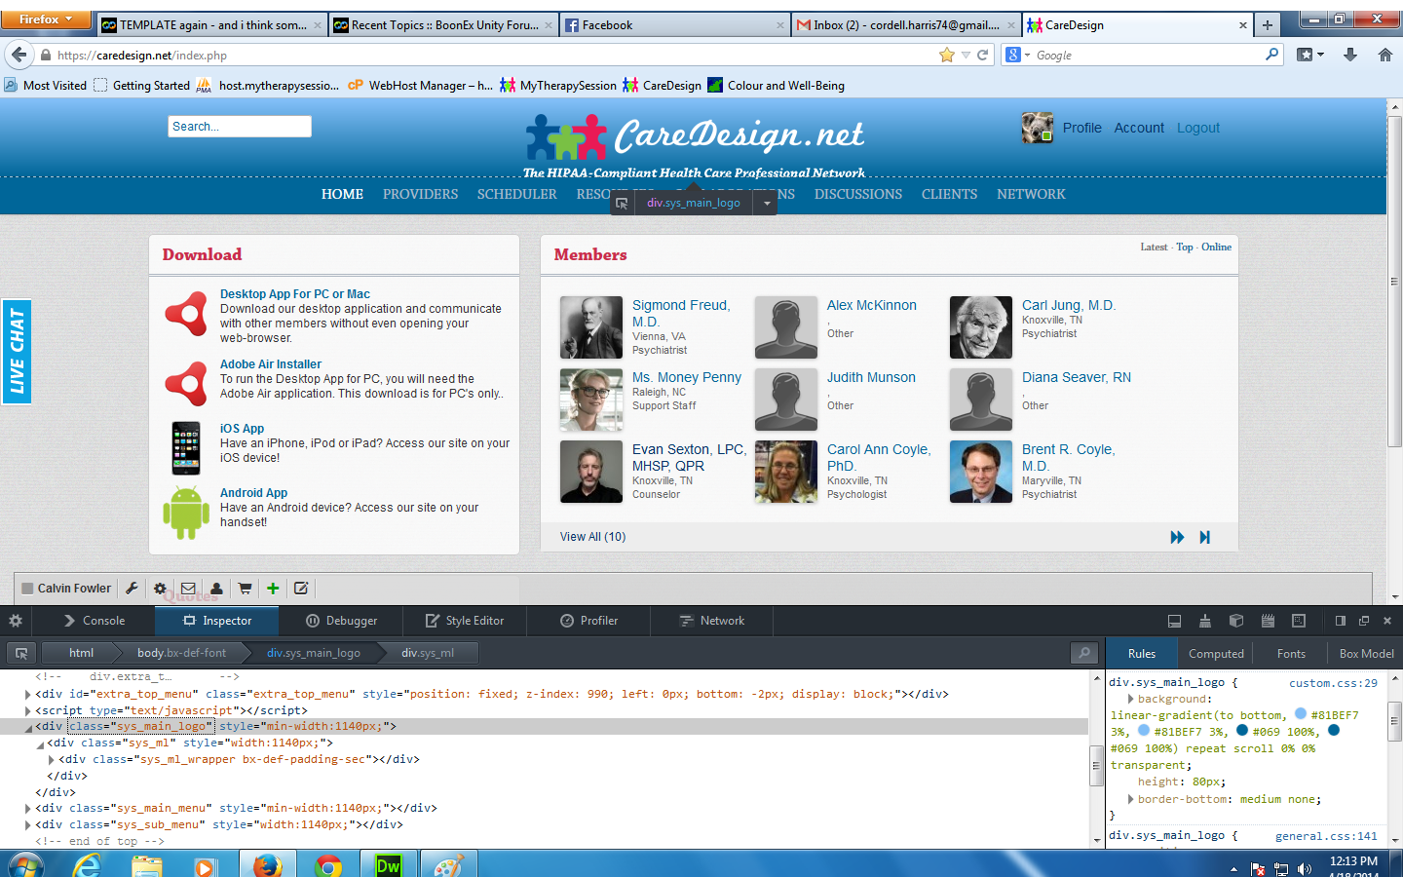Click the Desktop App For PC or Mac link
The width and height of the screenshot is (1403, 877).
[294, 294]
